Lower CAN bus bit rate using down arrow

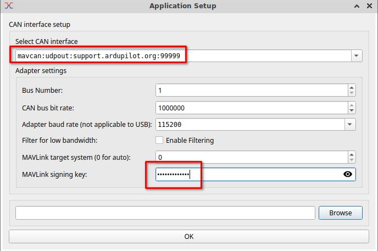pyautogui.click(x=352, y=110)
